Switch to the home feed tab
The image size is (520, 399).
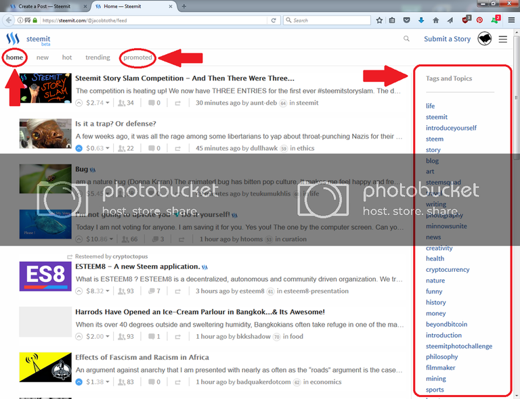tap(15, 57)
